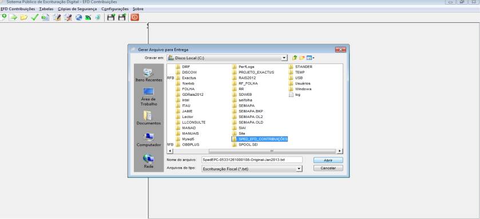Open the Documentos shortcut in places bar
Image resolution: width=480 pixels, height=219 pixels.
coord(149,118)
